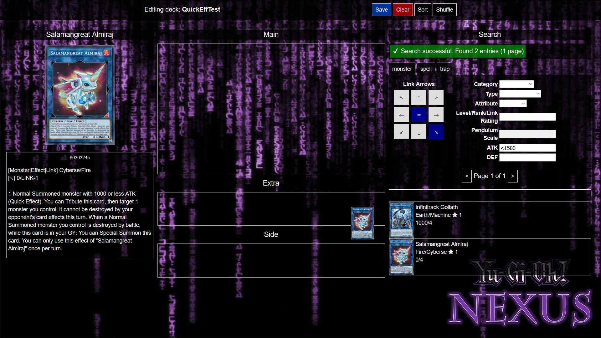Focus the Pendulum Scale field
This screenshot has height=338, width=601.
click(527, 134)
